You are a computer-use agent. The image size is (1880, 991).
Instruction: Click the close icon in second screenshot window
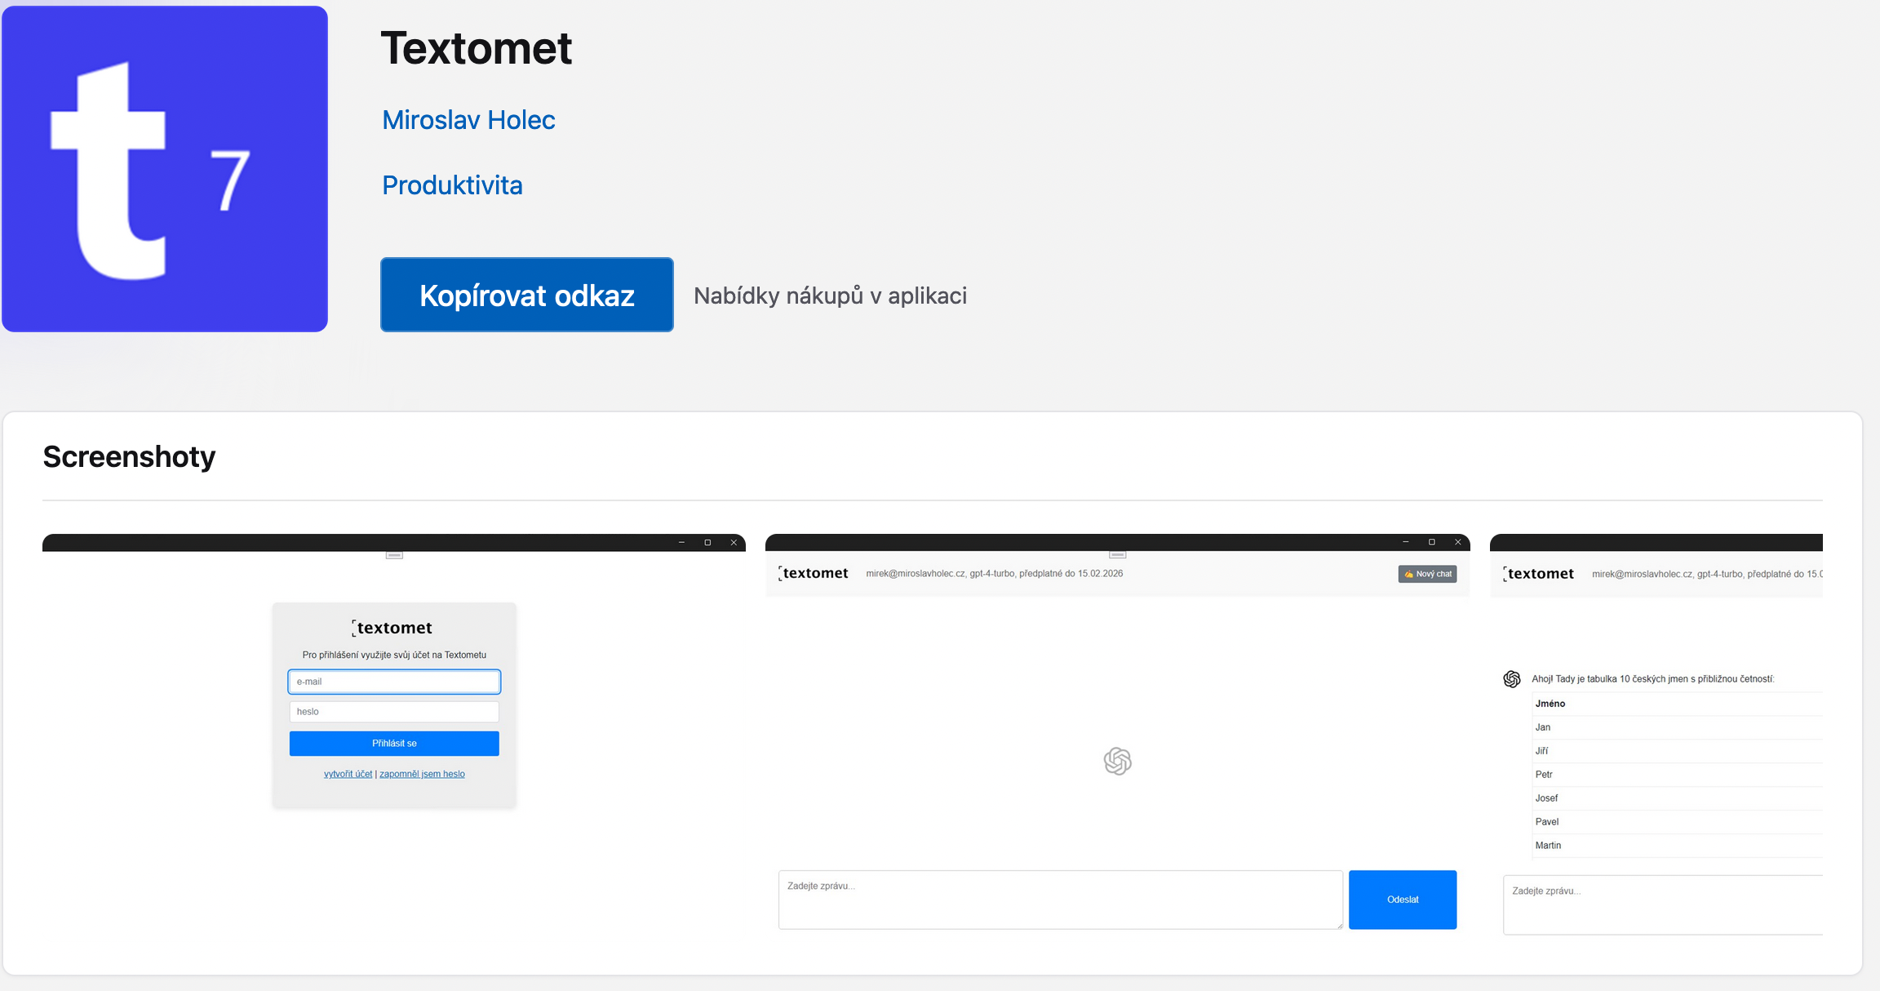pyautogui.click(x=1457, y=542)
